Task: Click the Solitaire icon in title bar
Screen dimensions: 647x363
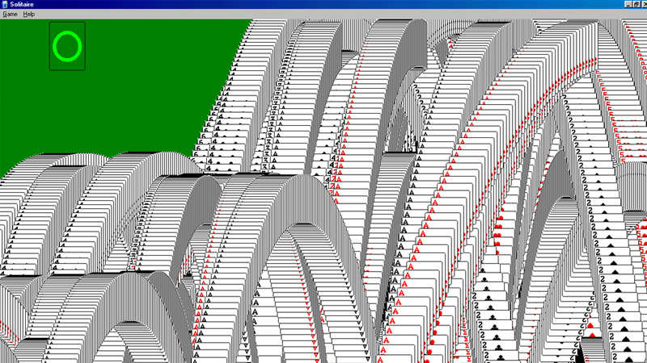Action: pyautogui.click(x=5, y=4)
